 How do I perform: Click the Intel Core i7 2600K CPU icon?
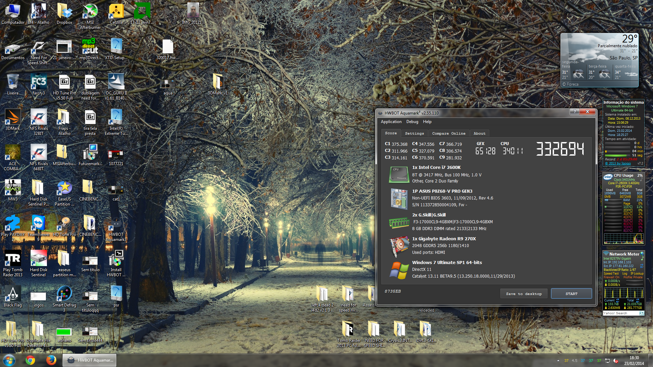click(x=399, y=175)
